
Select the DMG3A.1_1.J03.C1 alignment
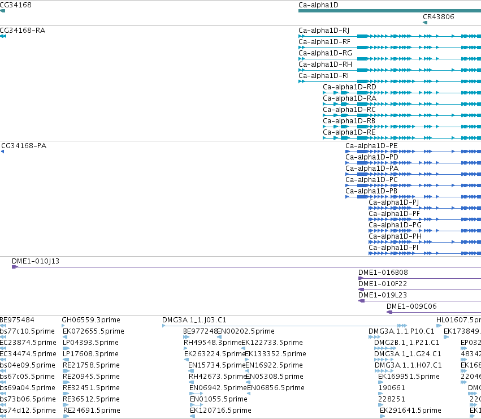point(285,326)
